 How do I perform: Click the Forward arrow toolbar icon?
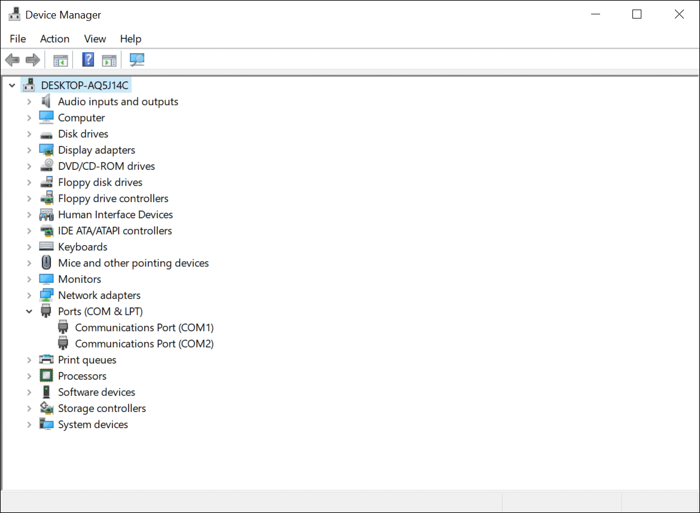click(x=33, y=60)
